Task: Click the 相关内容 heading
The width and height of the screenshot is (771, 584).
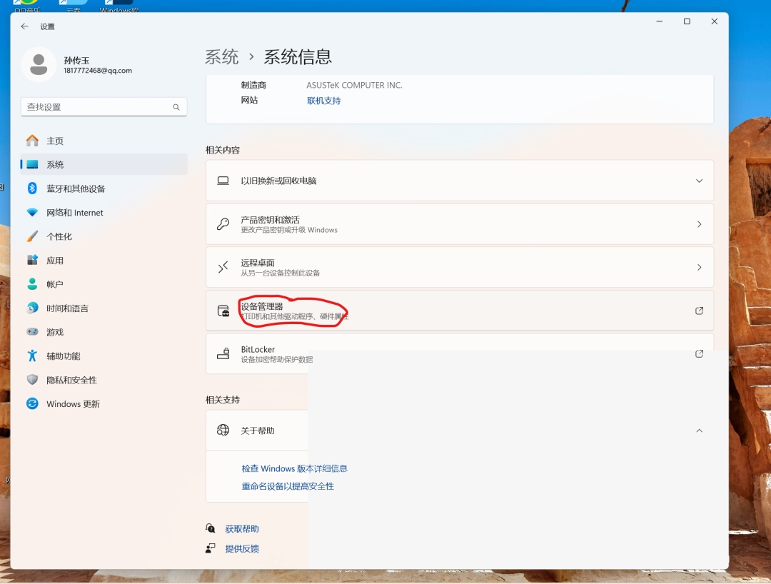Action: click(223, 150)
